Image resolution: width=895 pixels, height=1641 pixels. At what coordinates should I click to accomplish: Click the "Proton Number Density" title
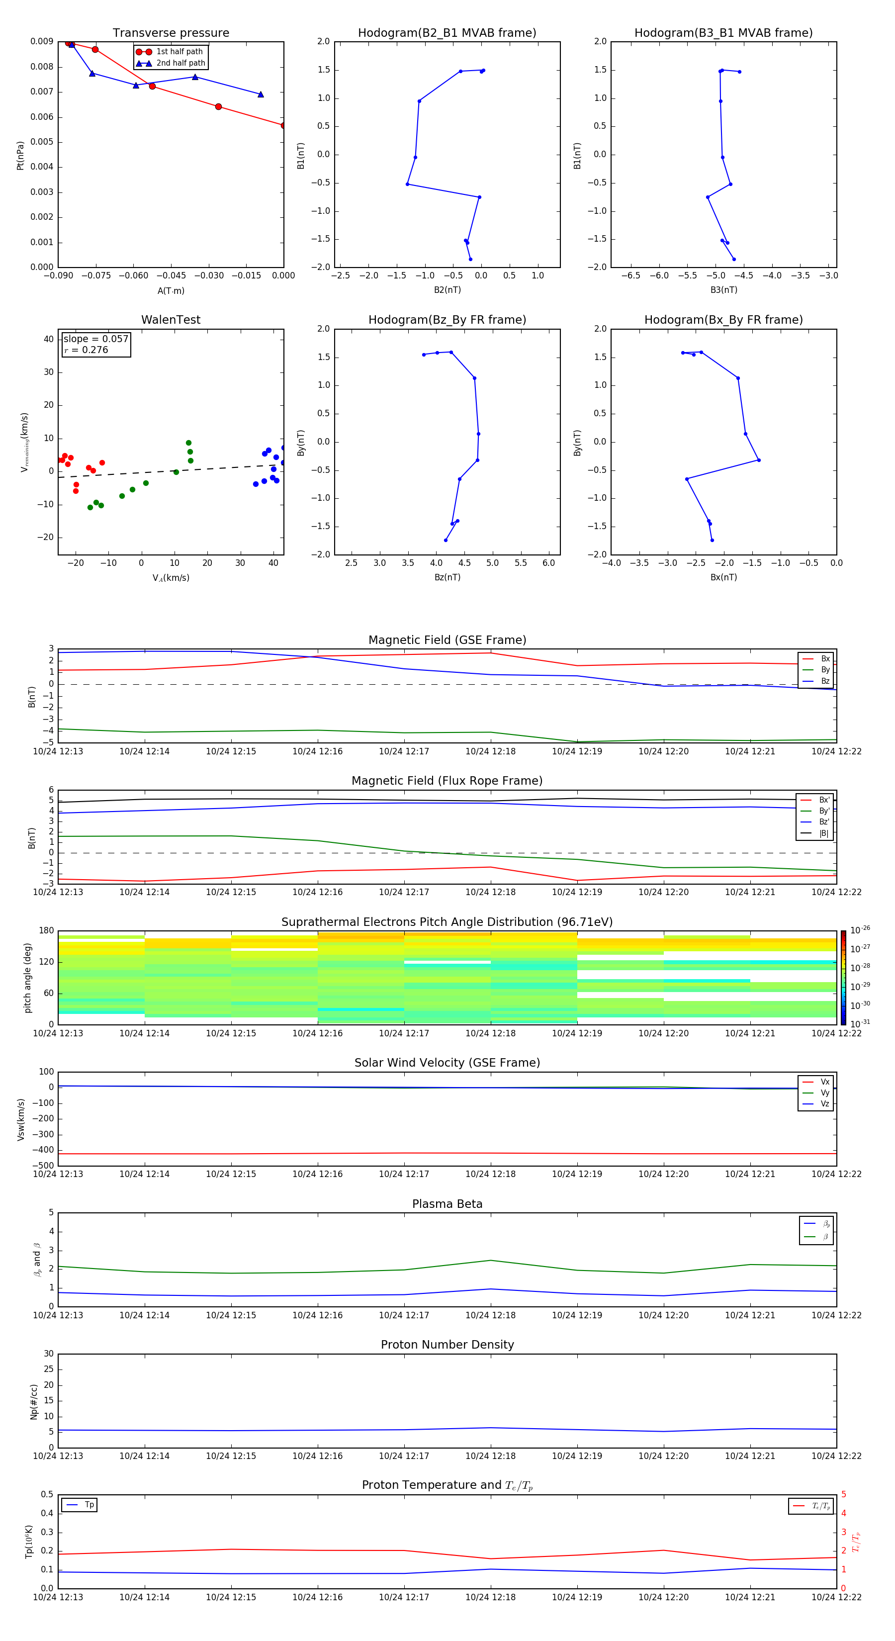(447, 1345)
